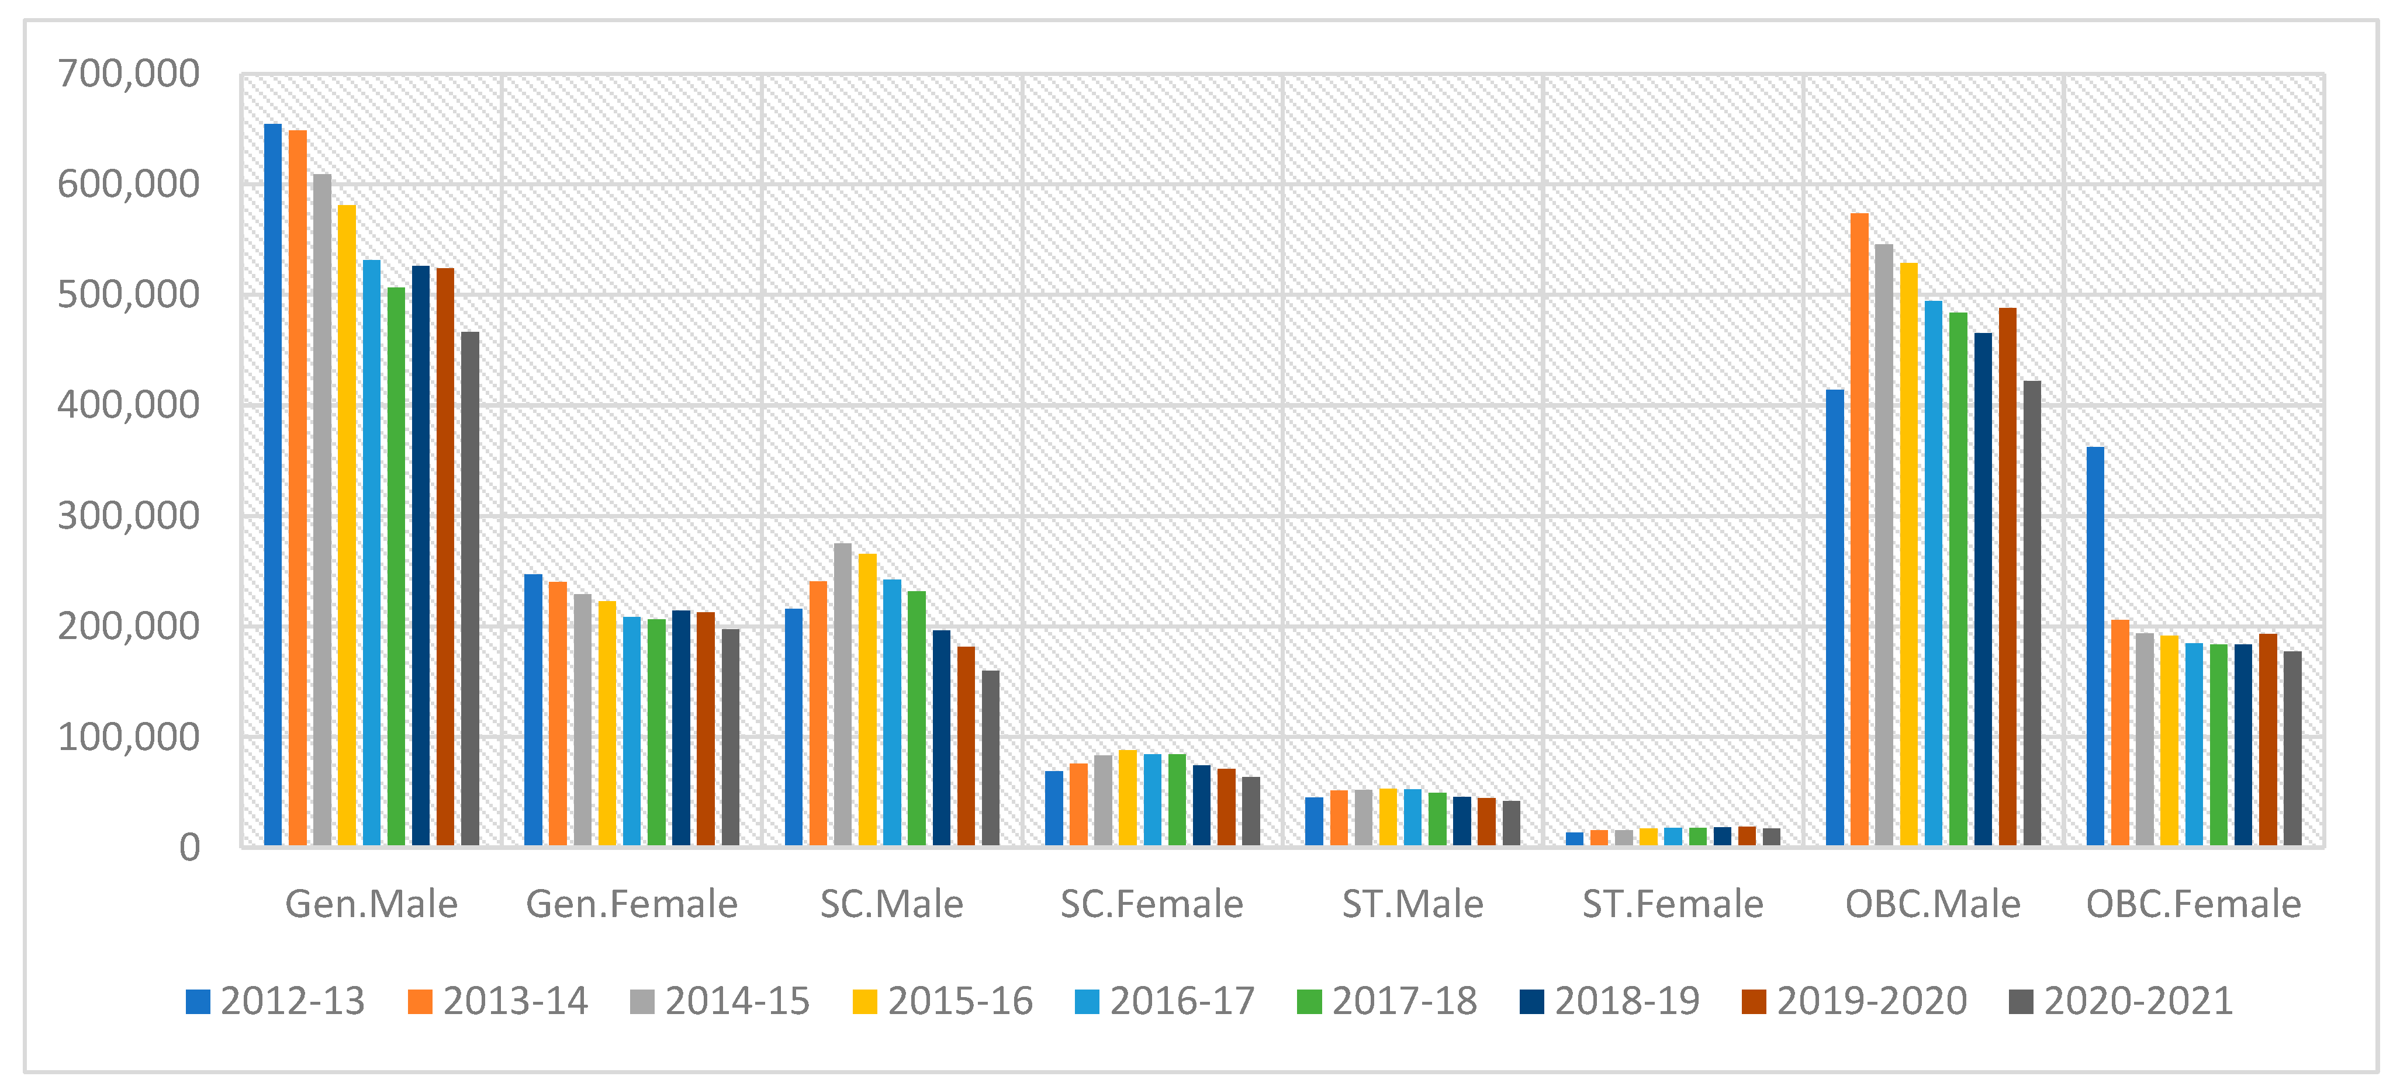This screenshot has width=2400, height=1090.
Task: Click the 2017-18 green legend swatch
Action: [x=1309, y=1002]
